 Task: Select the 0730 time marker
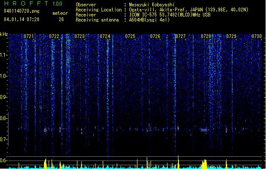click(x=257, y=36)
